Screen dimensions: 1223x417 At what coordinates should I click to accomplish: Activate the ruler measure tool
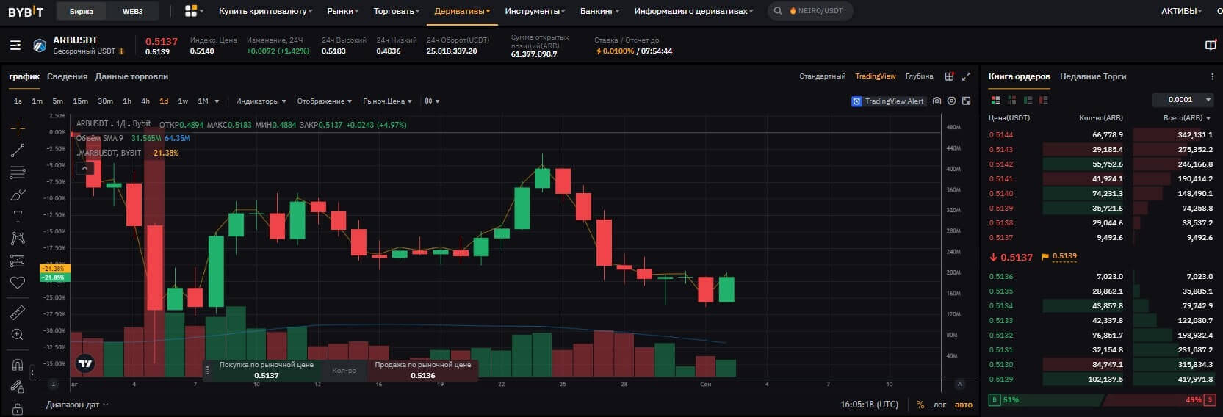pos(18,313)
